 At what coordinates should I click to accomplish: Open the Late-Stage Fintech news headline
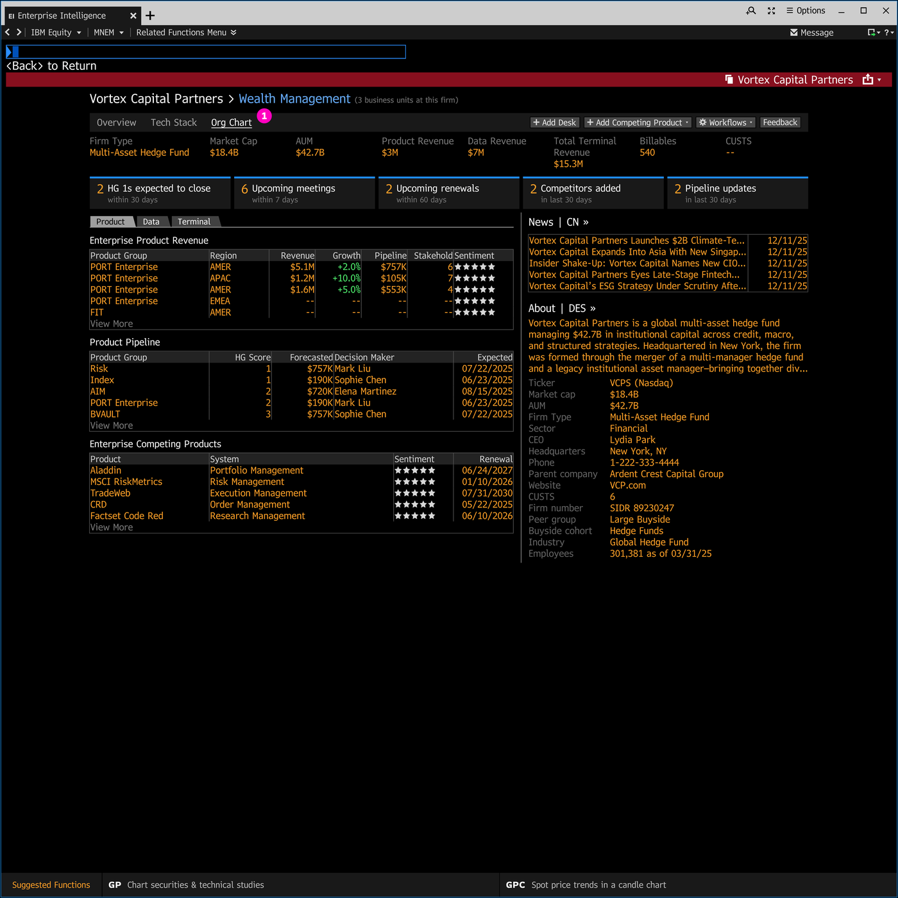click(x=634, y=275)
